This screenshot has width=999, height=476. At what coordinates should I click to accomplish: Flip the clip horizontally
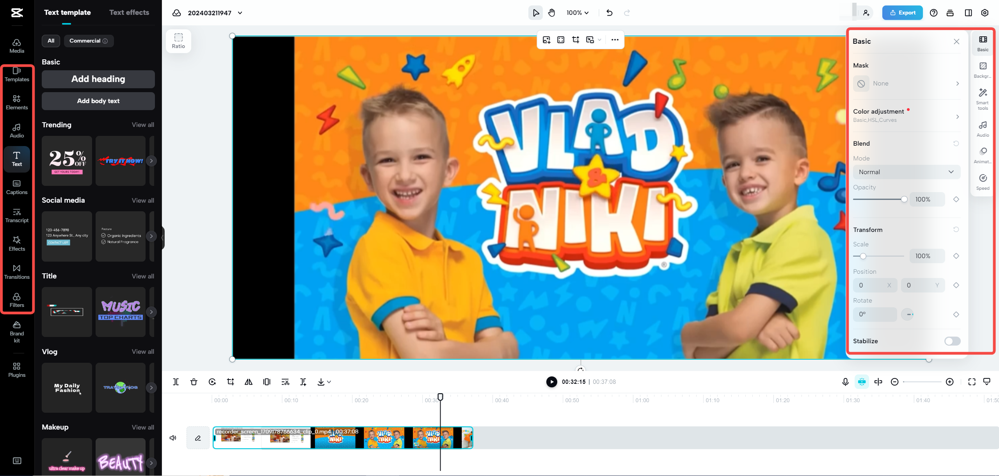248,382
